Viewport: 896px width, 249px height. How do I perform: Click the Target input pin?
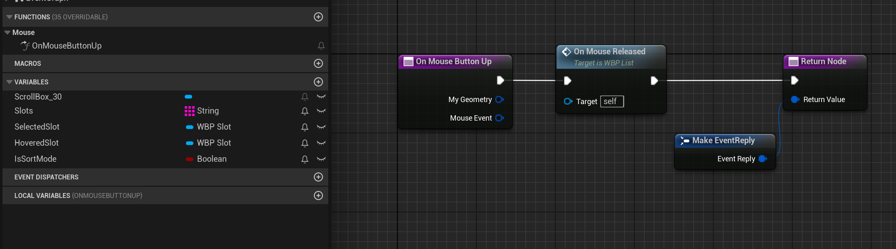click(568, 101)
